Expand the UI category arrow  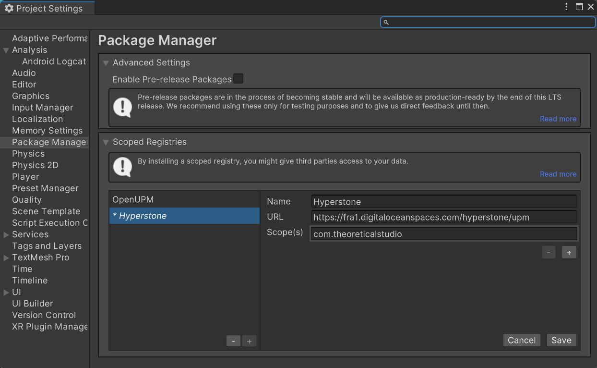pos(6,292)
